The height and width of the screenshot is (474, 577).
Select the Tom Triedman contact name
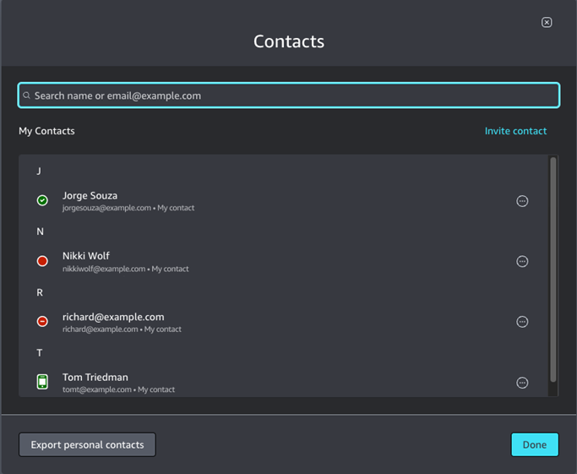coord(95,377)
